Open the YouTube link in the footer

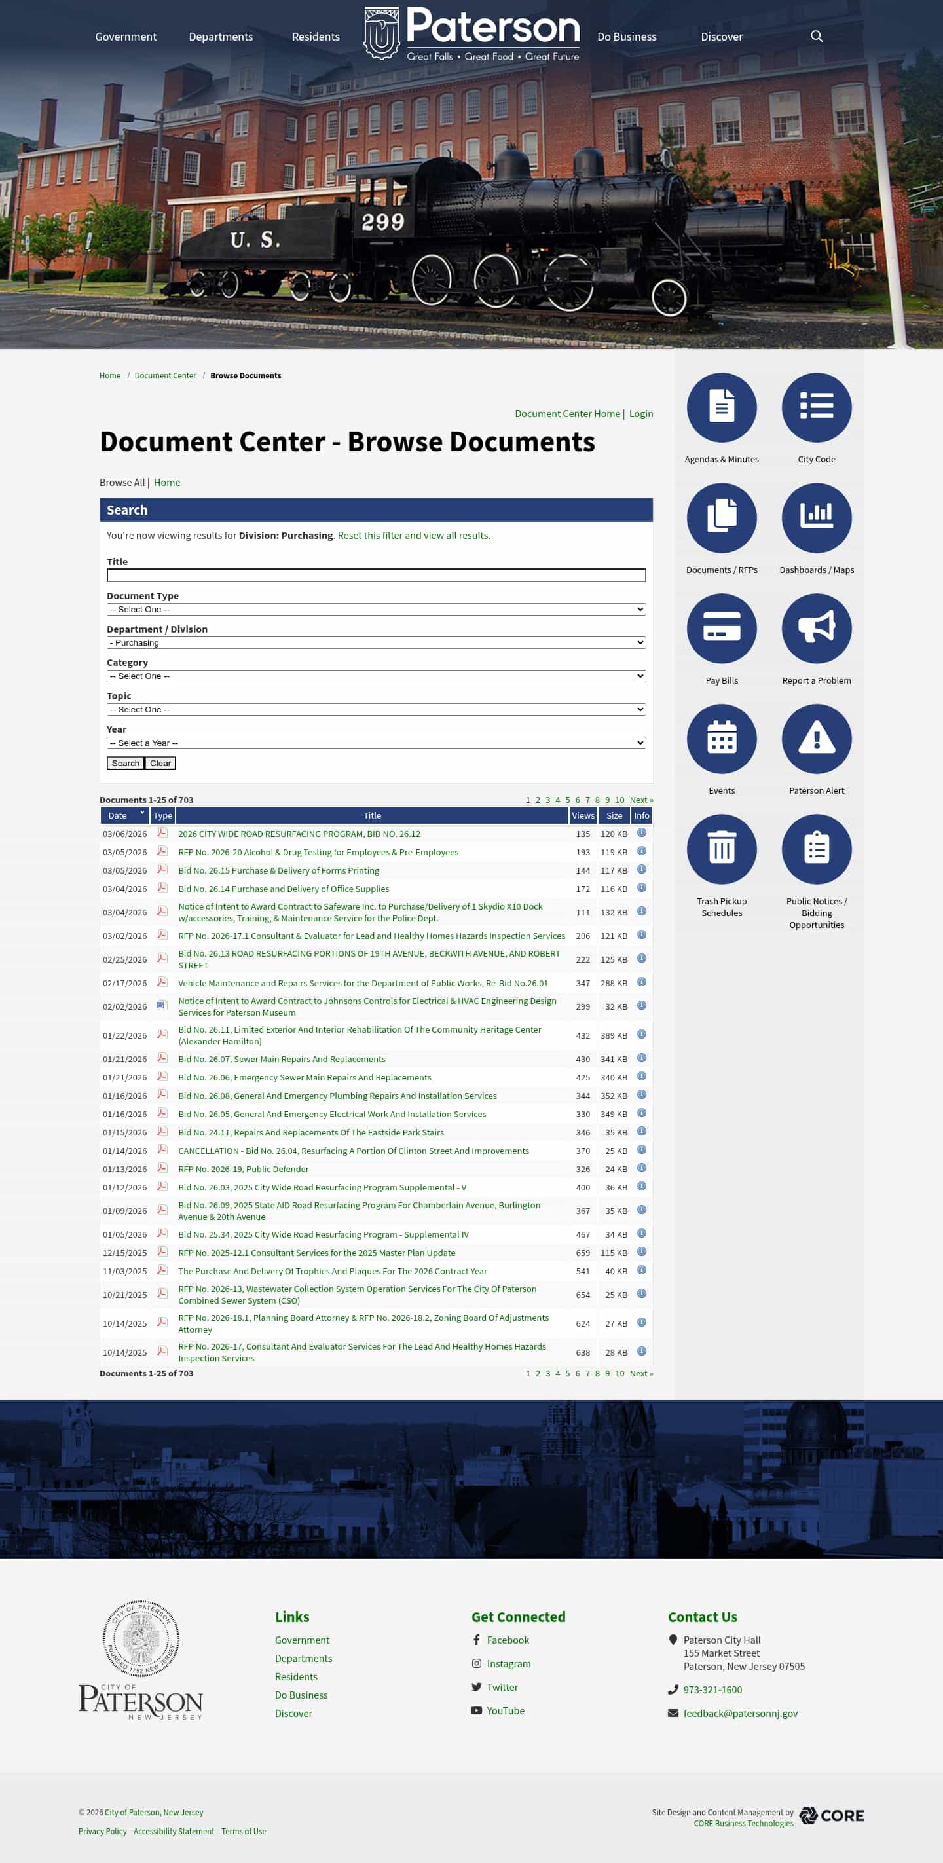[x=506, y=1710]
